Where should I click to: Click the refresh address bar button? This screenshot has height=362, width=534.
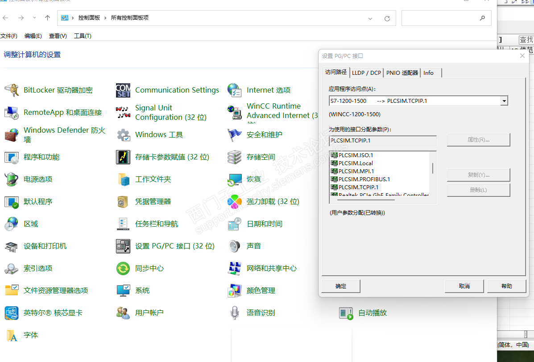pos(387,18)
